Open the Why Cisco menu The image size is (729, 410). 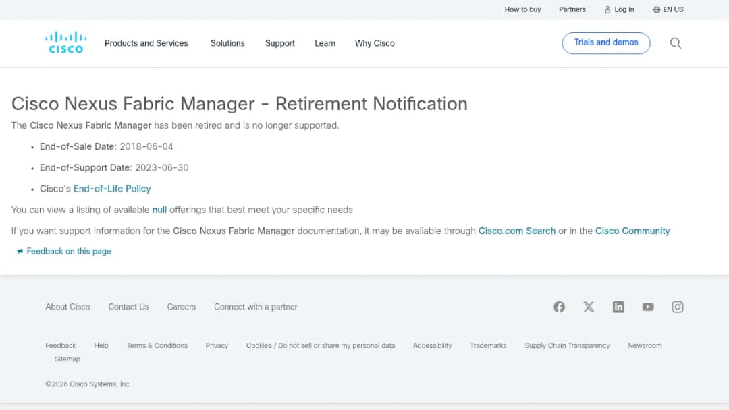click(x=375, y=43)
